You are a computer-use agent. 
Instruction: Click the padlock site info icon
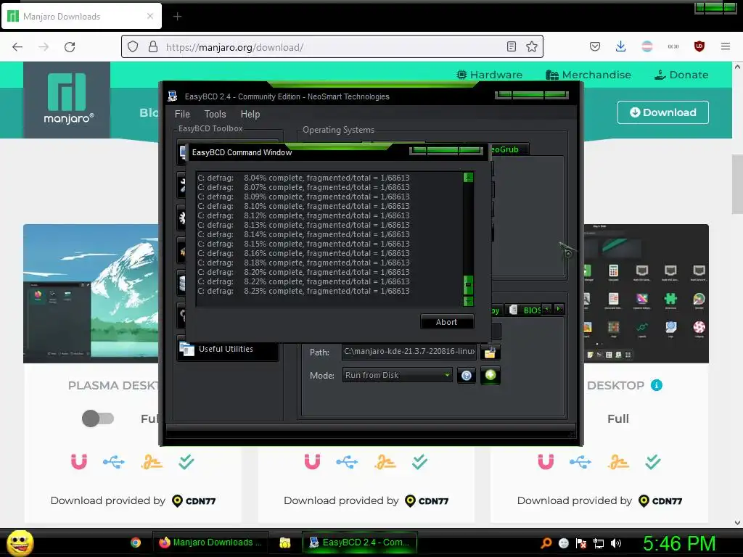152,46
